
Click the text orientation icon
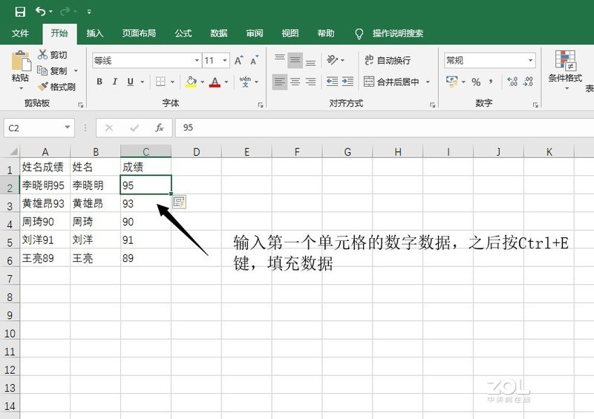coord(332,60)
